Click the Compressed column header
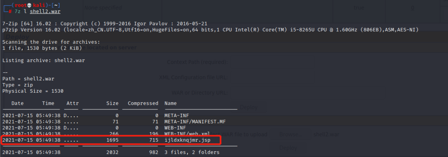 pyautogui.click(x=143, y=103)
